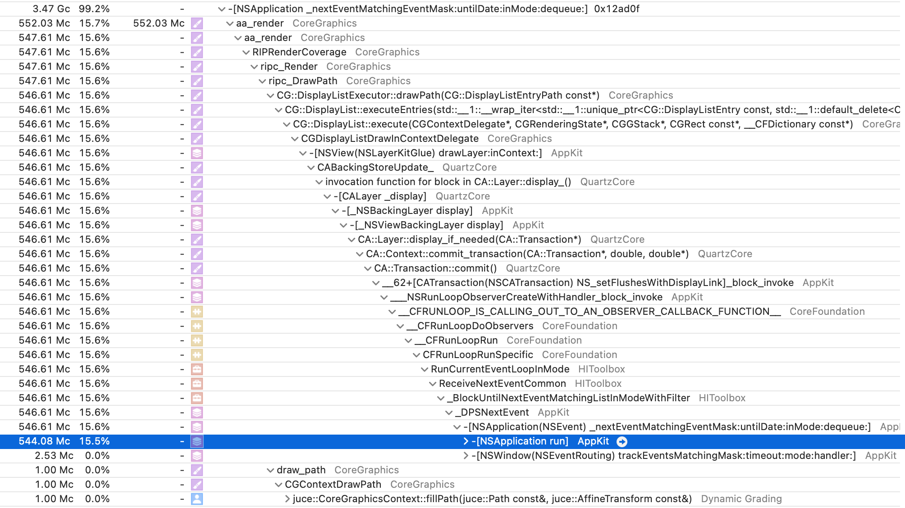Expand the juce::CoreGraphicsContext::fillPath row
Viewport: 905px width, 508px height.
(x=287, y=499)
